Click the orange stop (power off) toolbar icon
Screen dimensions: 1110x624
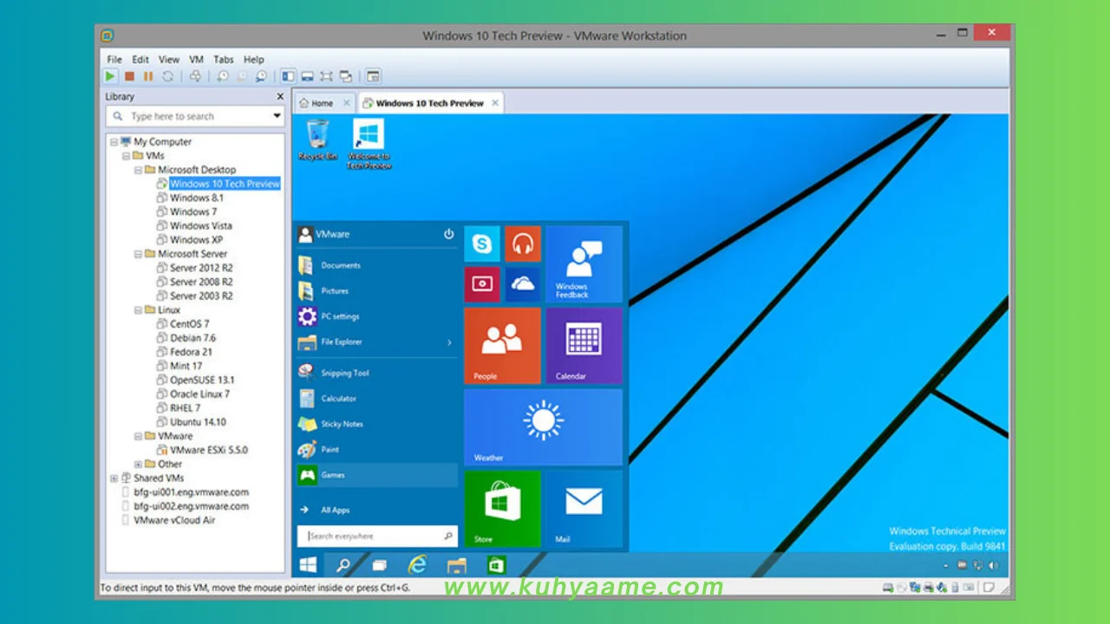pyautogui.click(x=129, y=76)
